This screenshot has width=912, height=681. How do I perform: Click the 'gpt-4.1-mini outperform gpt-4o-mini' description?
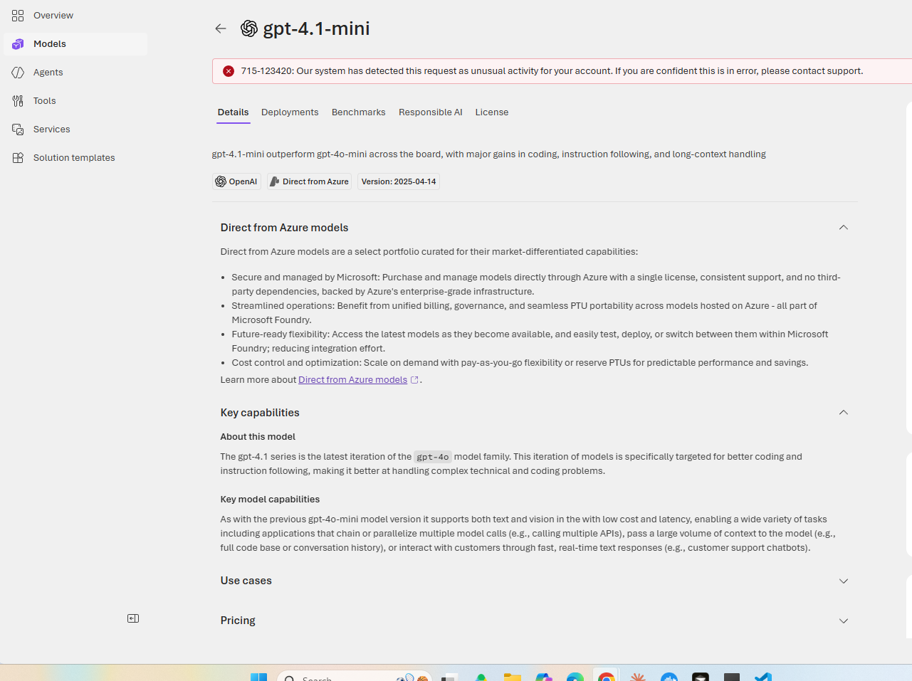[489, 154]
